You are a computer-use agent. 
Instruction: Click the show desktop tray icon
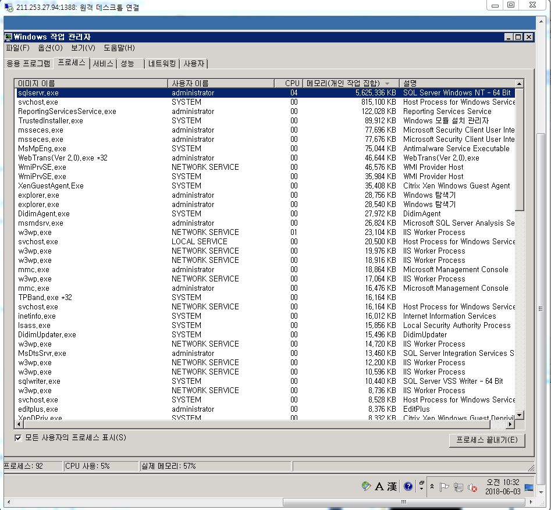pyautogui.click(x=529, y=487)
